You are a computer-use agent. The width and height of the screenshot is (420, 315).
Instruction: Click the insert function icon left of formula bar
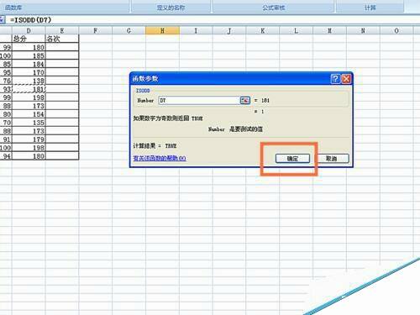click(3, 20)
